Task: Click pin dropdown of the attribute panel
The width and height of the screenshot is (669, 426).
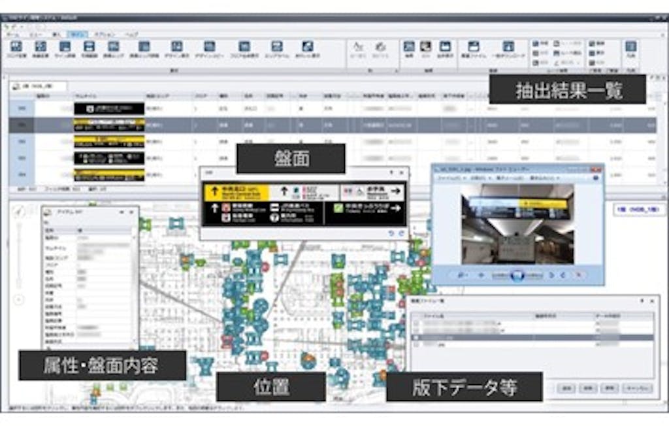Action: [x=121, y=212]
